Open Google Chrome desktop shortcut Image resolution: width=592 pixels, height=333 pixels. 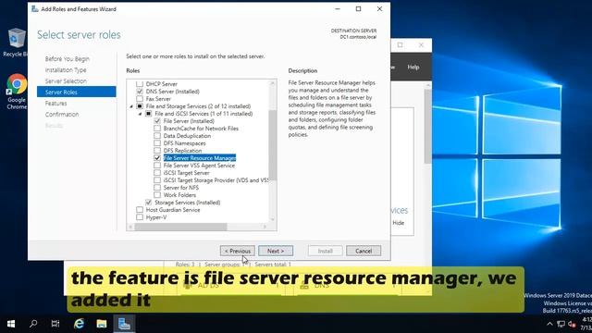pos(17,92)
